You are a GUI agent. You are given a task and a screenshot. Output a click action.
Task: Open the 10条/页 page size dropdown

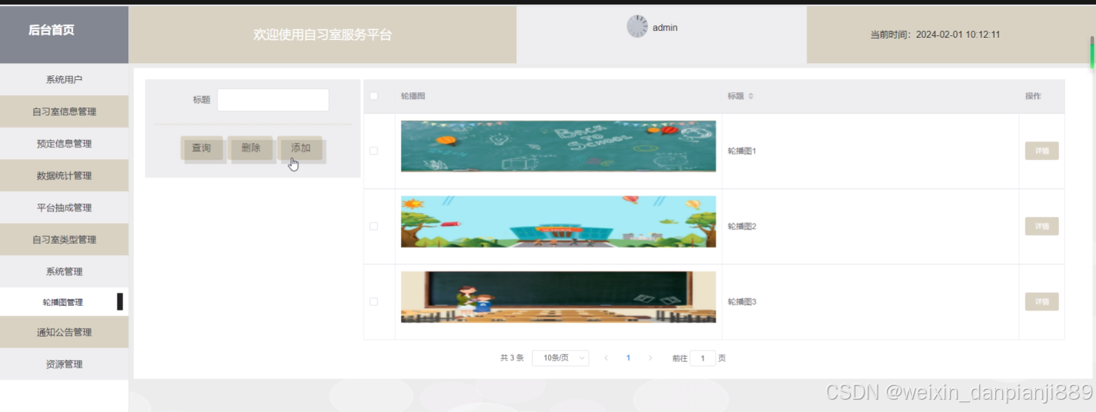(560, 358)
